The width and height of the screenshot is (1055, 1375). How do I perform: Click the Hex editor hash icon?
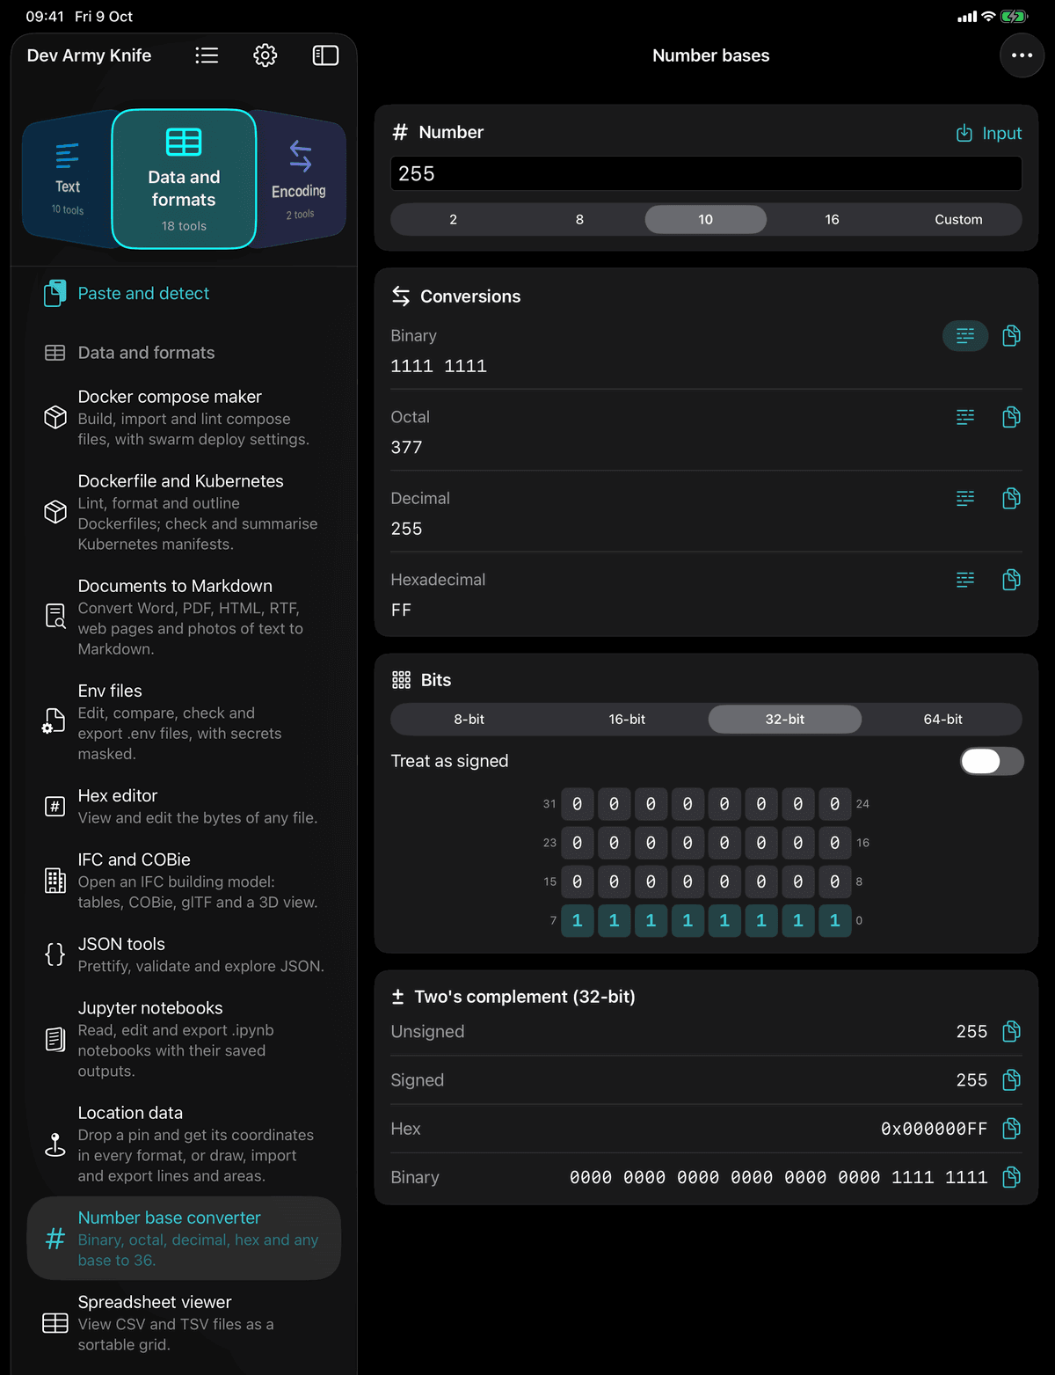55,806
